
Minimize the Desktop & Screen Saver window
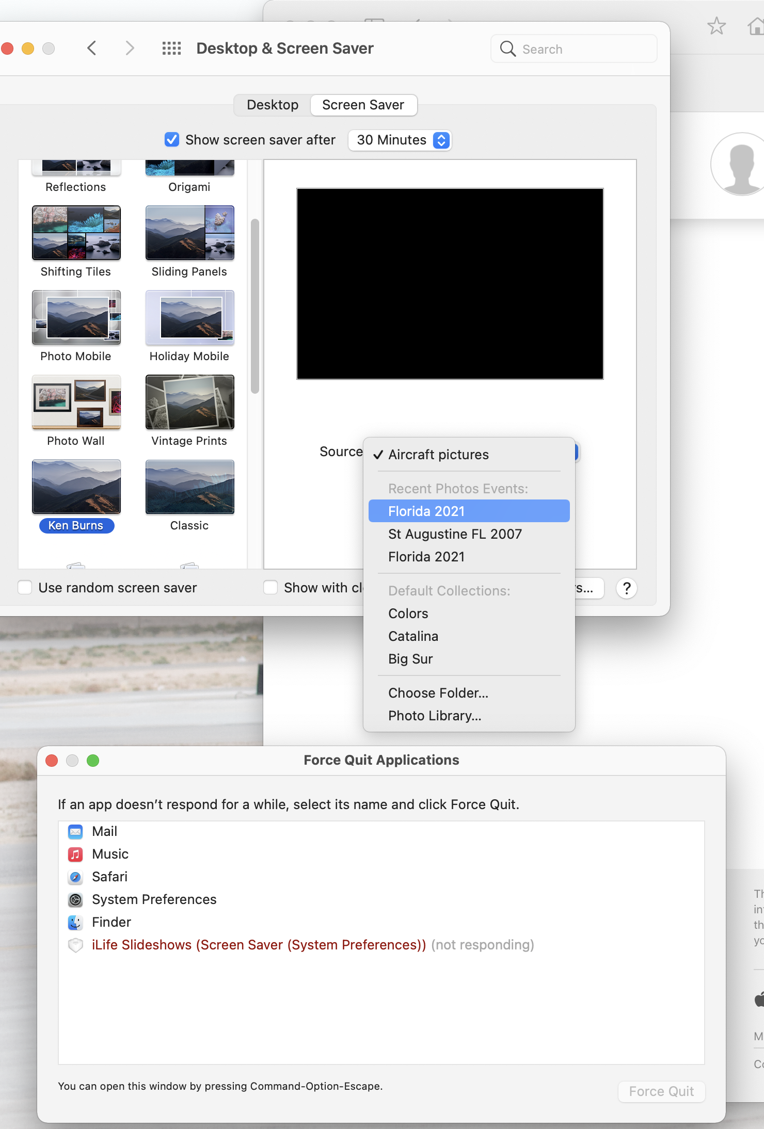(x=28, y=49)
